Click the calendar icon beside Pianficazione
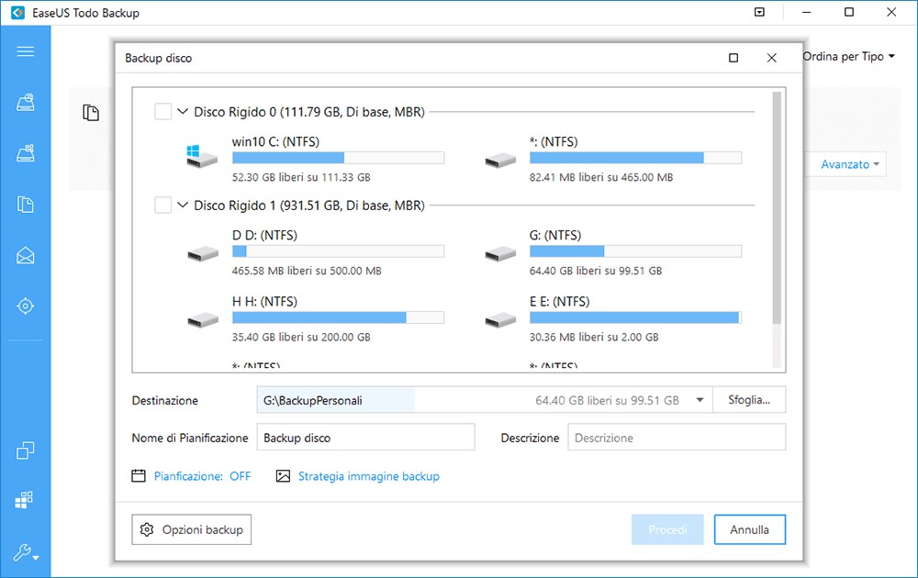 pos(139,475)
